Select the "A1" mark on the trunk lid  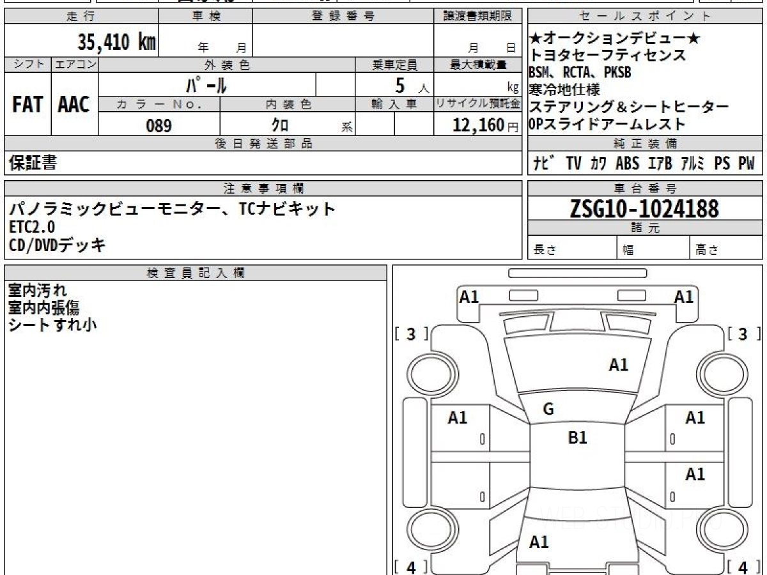[539, 542]
